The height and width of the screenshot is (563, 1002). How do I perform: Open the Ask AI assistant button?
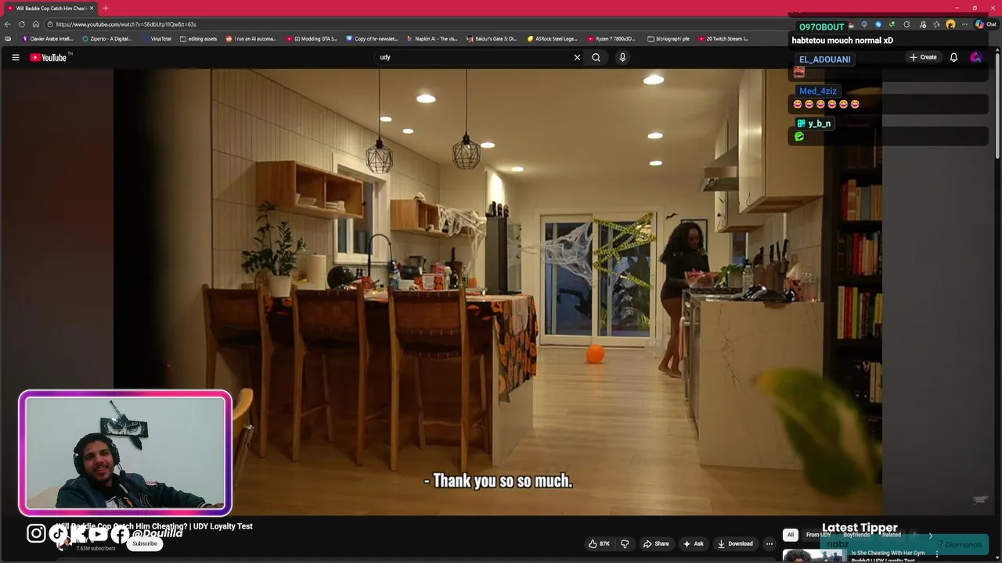point(693,543)
